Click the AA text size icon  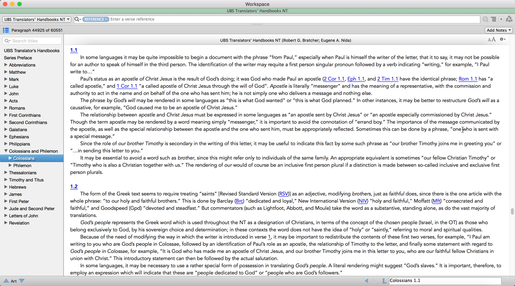coord(491,40)
